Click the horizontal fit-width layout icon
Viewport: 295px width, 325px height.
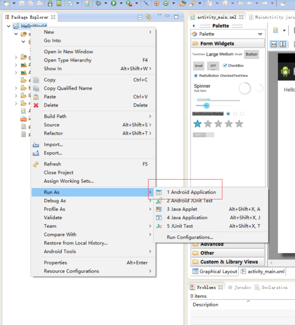click(x=274, y=44)
